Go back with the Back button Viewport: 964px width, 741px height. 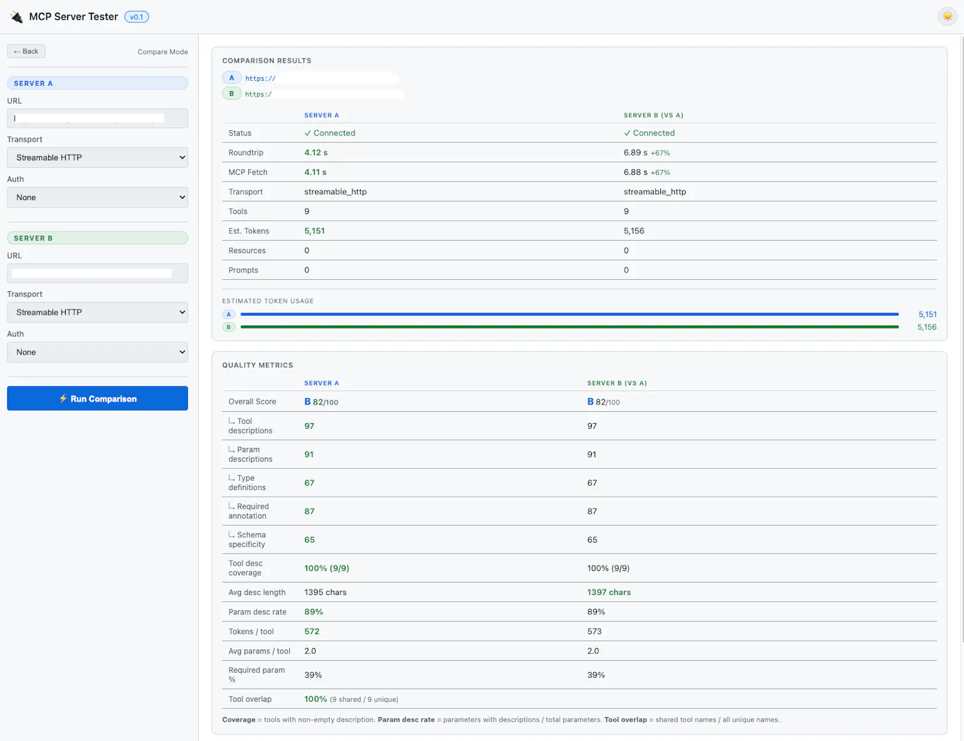pyautogui.click(x=26, y=51)
